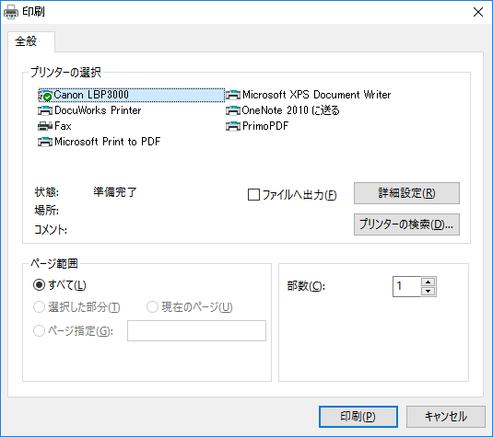Click the 印刷(P) button
Viewport: 493px width, 437px height.
[358, 417]
